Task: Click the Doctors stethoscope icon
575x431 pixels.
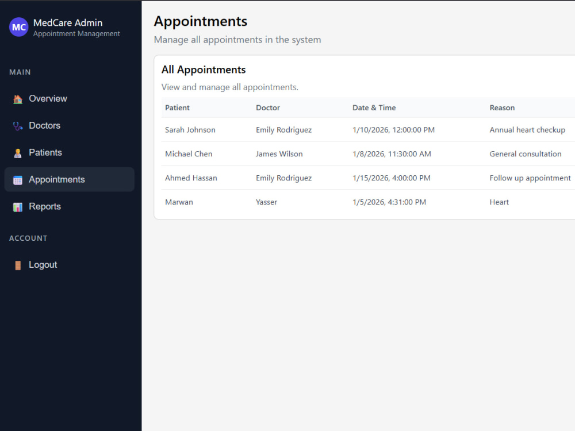Action: point(18,126)
